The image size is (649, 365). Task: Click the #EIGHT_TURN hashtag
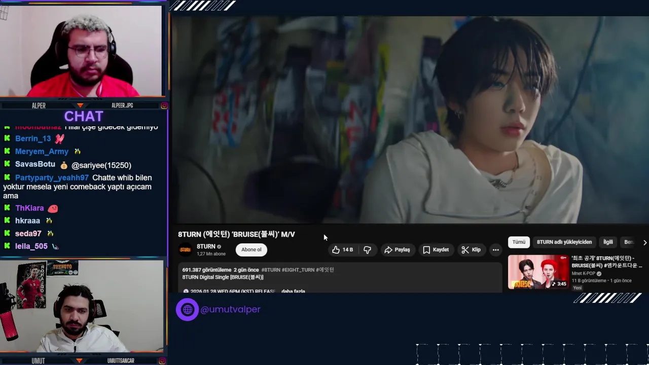tap(298, 270)
